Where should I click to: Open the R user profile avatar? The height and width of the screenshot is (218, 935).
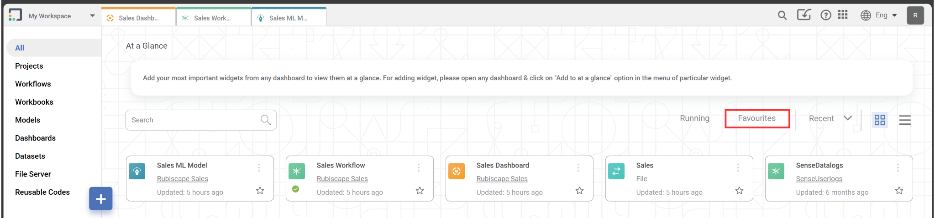(915, 15)
